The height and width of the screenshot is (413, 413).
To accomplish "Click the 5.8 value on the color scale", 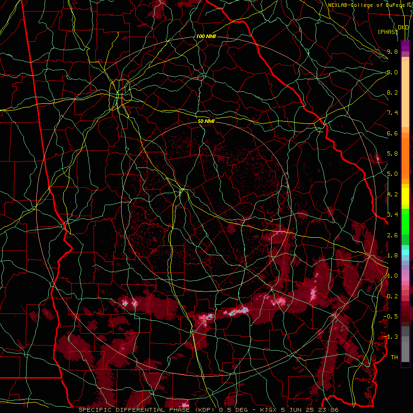I will [x=392, y=154].
